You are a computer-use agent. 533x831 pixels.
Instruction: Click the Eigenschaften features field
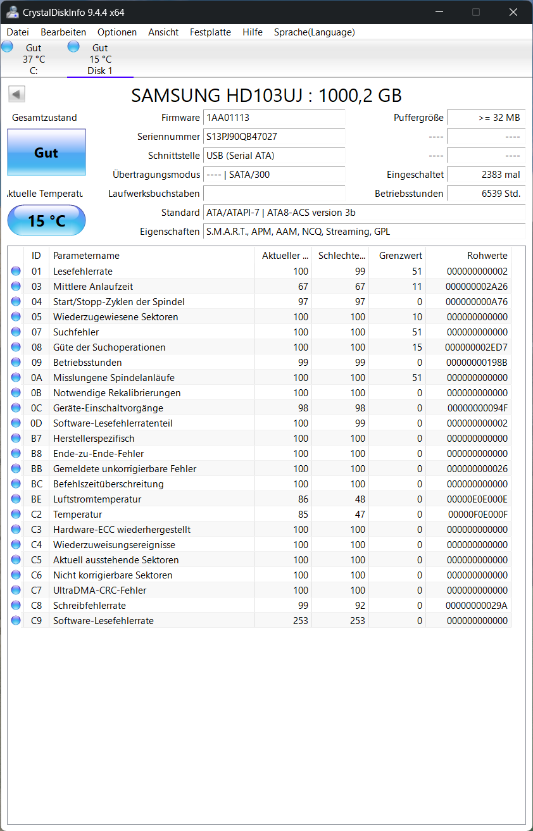(364, 232)
